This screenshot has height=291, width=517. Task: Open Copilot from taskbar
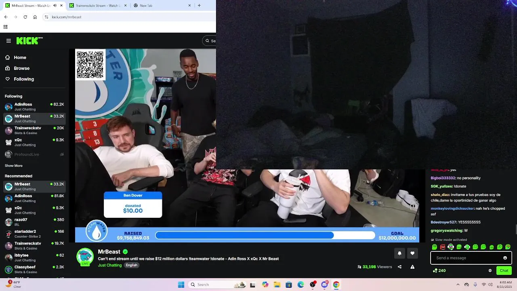(265, 285)
